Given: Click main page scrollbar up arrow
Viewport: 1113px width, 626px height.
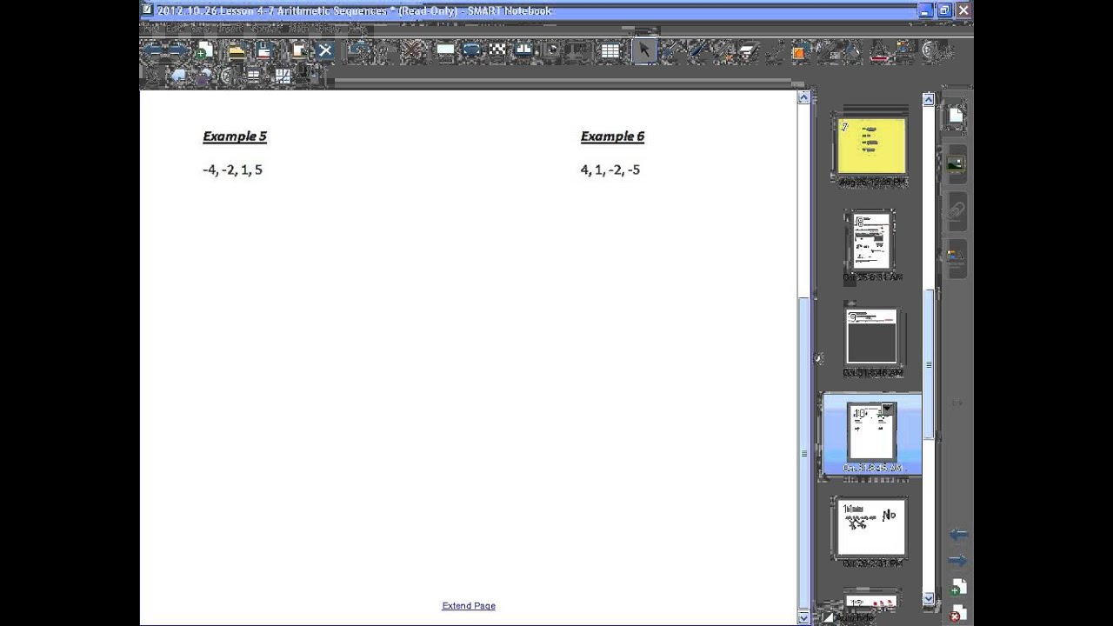Looking at the screenshot, I should tap(803, 98).
